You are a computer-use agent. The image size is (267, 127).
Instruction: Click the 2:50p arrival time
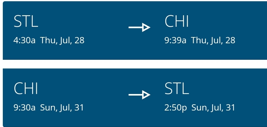[x=176, y=108]
